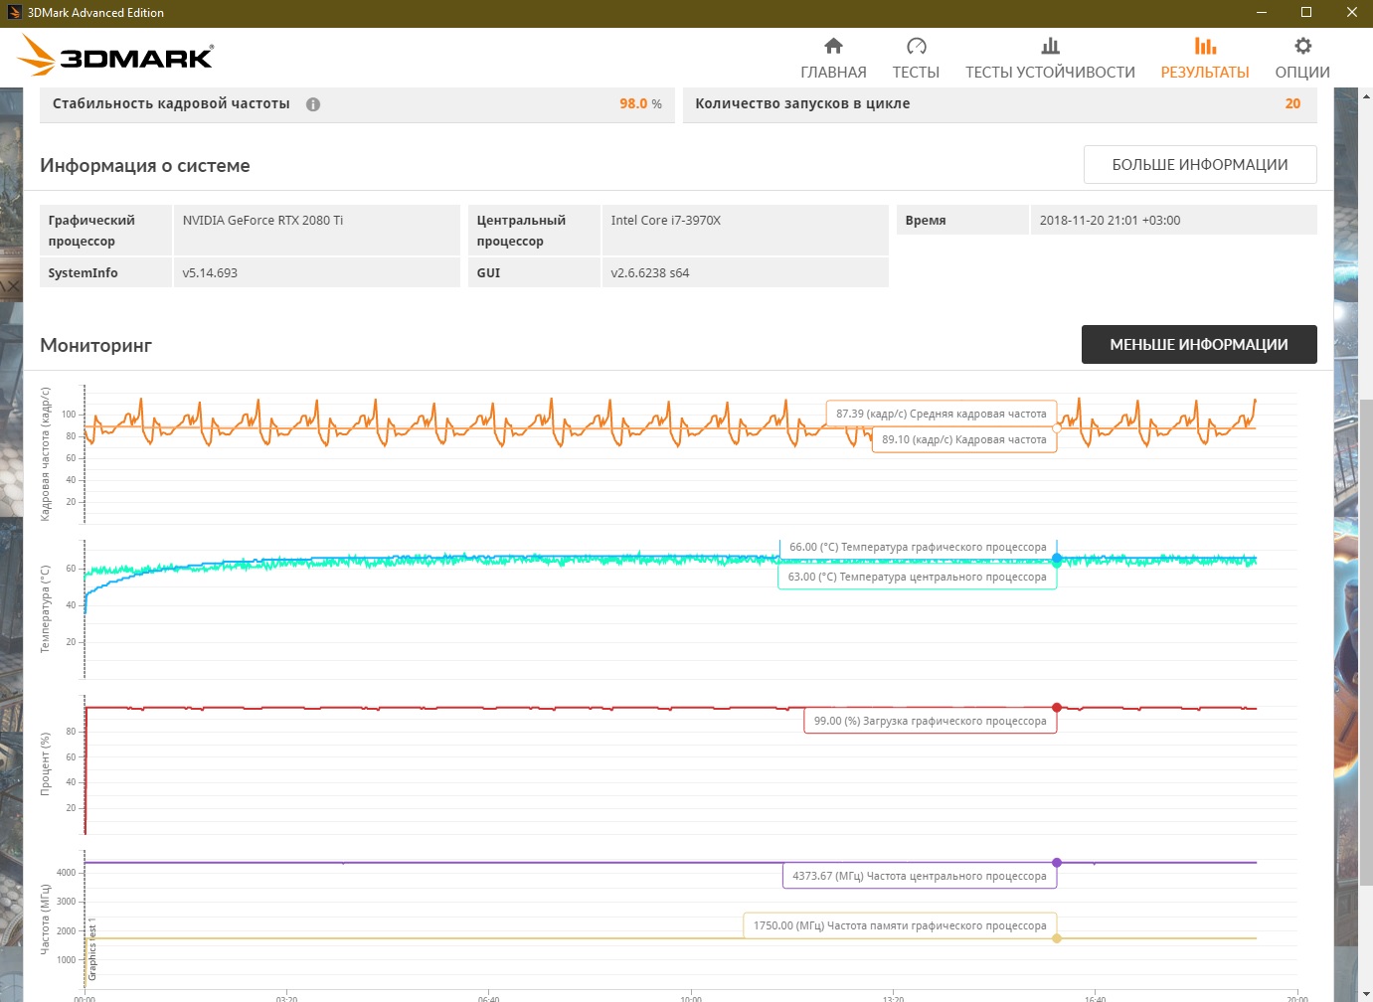The width and height of the screenshot is (1373, 1002).
Task: Click the Graphics test 1 chart label
Action: (92, 950)
